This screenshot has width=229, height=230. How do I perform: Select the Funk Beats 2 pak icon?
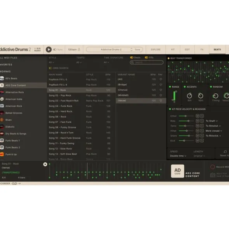[x=2, y=147]
